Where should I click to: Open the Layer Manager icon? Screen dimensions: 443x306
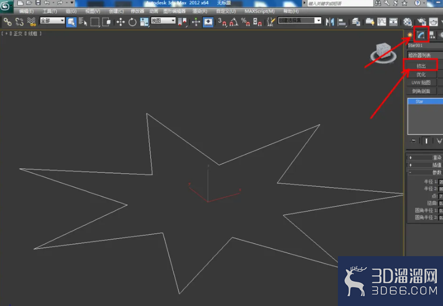(x=356, y=22)
